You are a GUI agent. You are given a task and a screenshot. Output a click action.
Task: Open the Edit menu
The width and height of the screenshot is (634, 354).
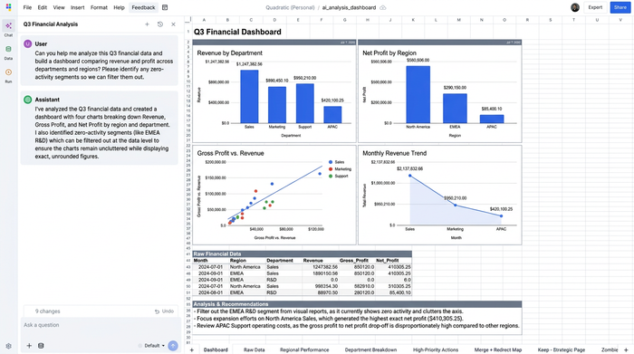(42, 7)
